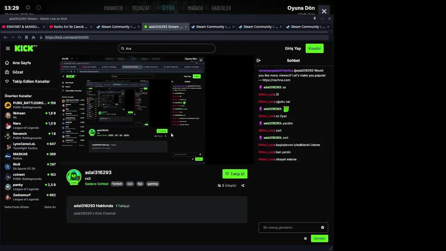Screen dimensions: 446x251
Task: Close the ERAY067 & MANSU tab
Action: tap(44, 26)
